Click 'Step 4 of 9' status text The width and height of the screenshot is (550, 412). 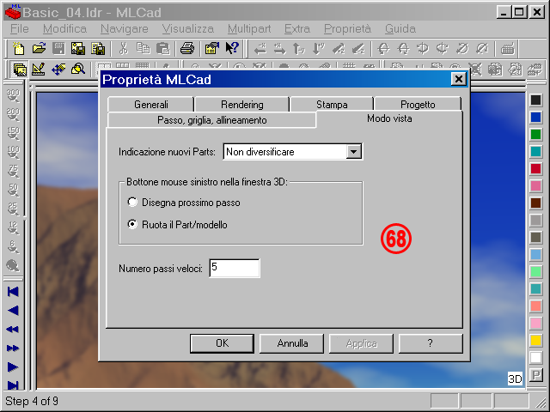point(32,401)
